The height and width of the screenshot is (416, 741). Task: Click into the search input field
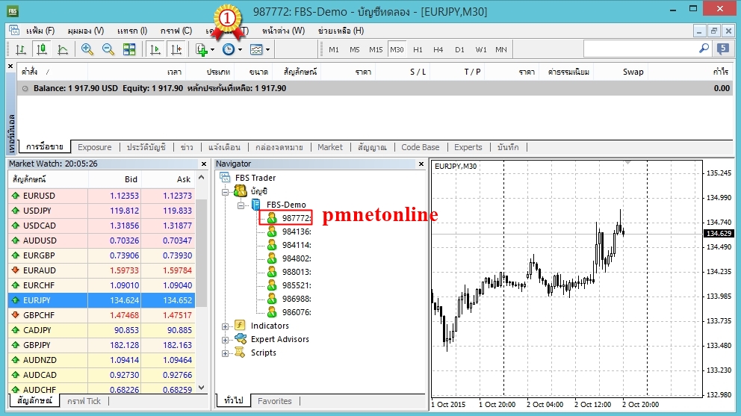[641, 49]
